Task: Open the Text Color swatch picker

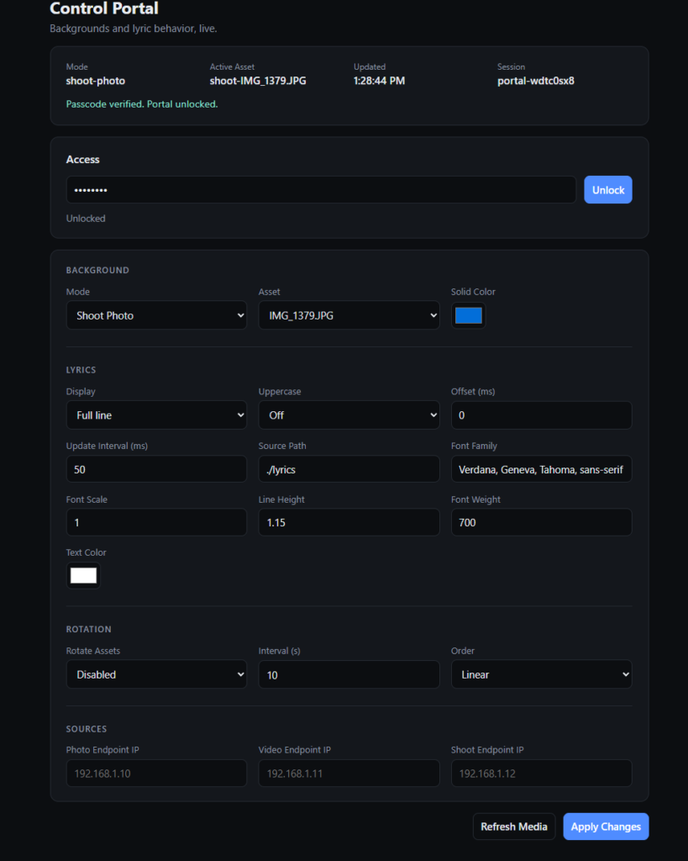Action: click(83, 575)
